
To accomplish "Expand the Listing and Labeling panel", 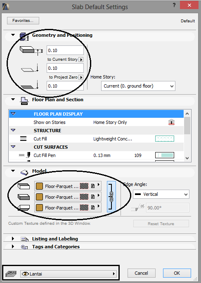I will click(x=13, y=239).
